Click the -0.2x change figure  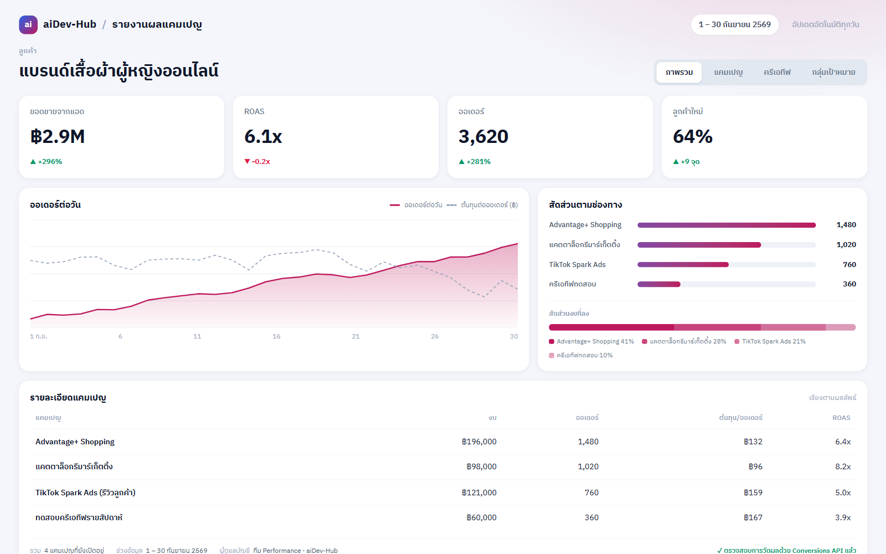(261, 162)
